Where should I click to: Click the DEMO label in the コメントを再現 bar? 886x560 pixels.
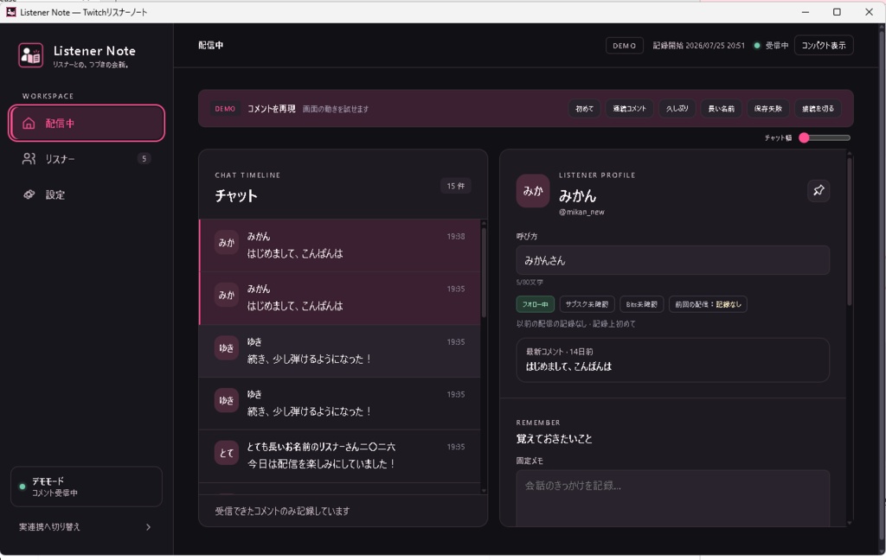(x=225, y=108)
